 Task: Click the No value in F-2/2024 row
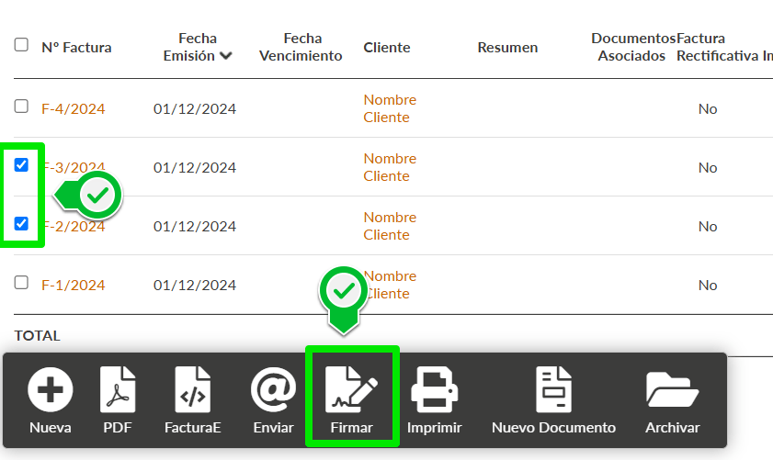[708, 227]
